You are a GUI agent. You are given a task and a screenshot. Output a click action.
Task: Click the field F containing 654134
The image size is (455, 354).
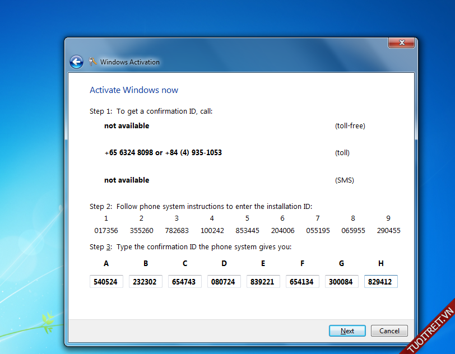(x=302, y=282)
